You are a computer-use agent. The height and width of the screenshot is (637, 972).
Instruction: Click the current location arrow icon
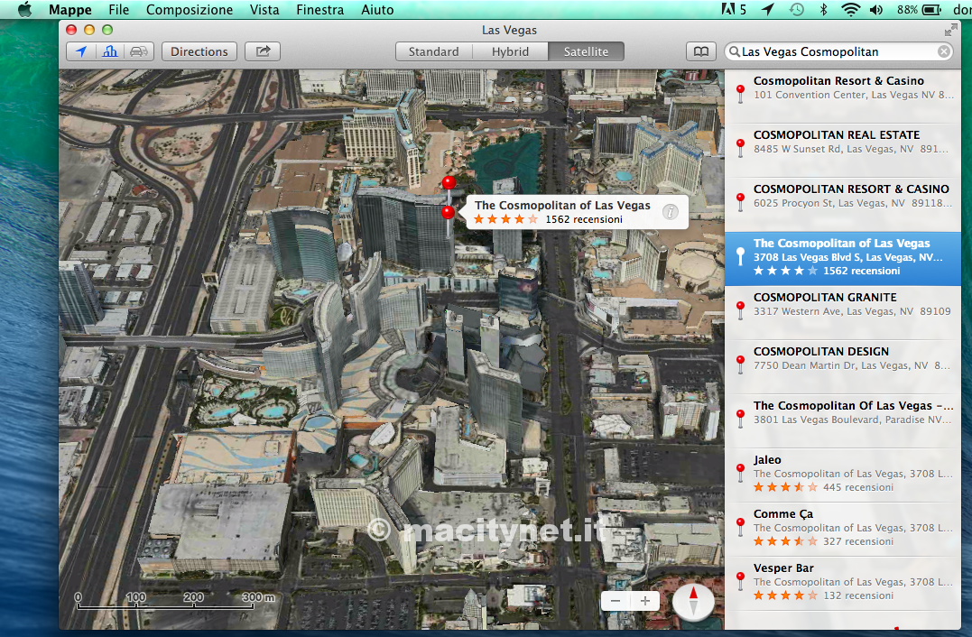(x=81, y=51)
